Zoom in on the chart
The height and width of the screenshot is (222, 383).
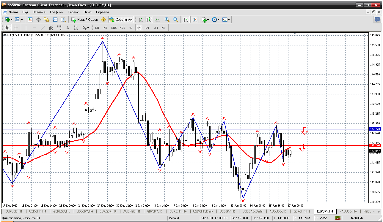coord(167,20)
